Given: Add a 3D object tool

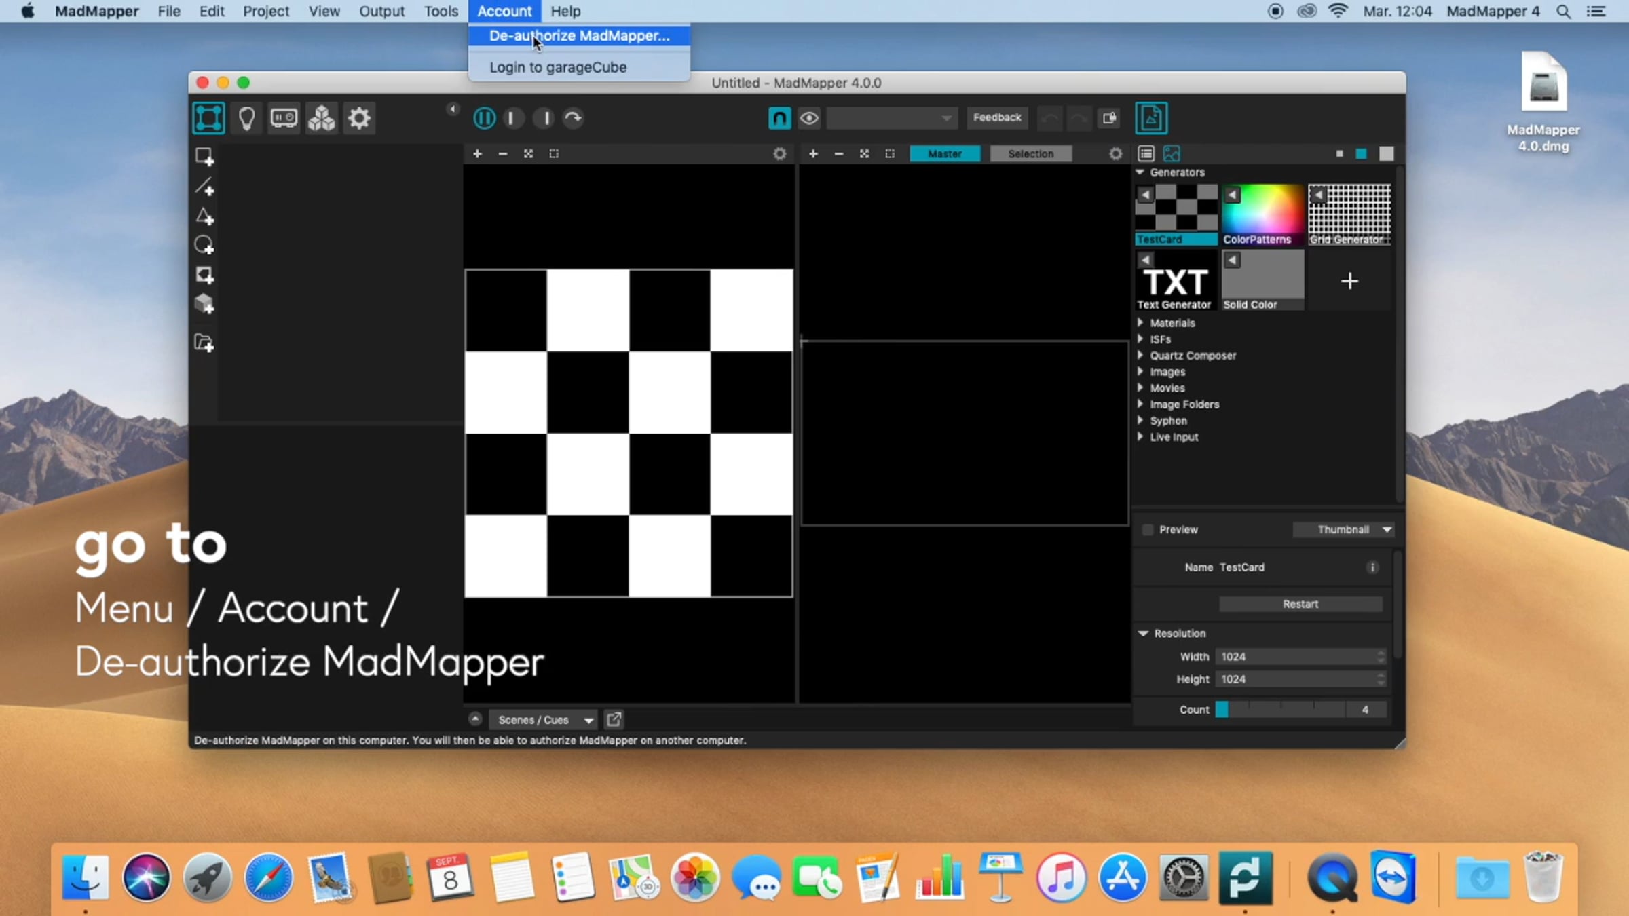Looking at the screenshot, I should click(x=204, y=304).
